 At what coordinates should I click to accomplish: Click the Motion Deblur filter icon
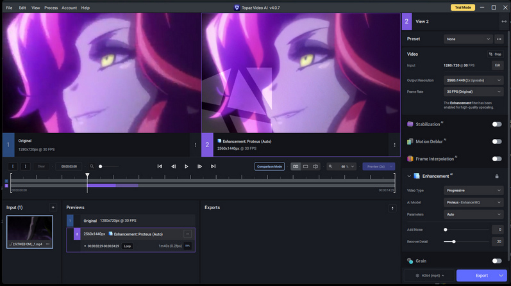click(410, 141)
